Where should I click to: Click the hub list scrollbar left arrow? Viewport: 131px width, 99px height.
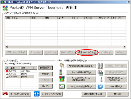click(6, 47)
